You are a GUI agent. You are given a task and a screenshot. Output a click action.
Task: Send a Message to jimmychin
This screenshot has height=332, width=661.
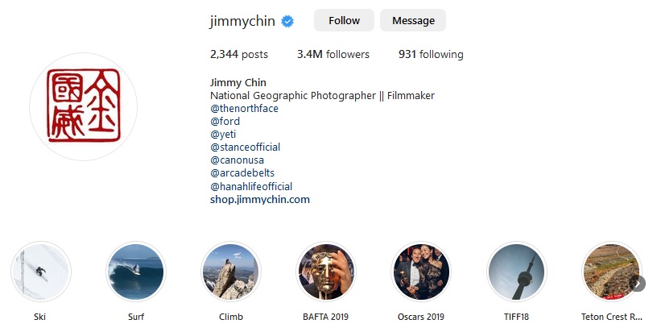click(413, 20)
